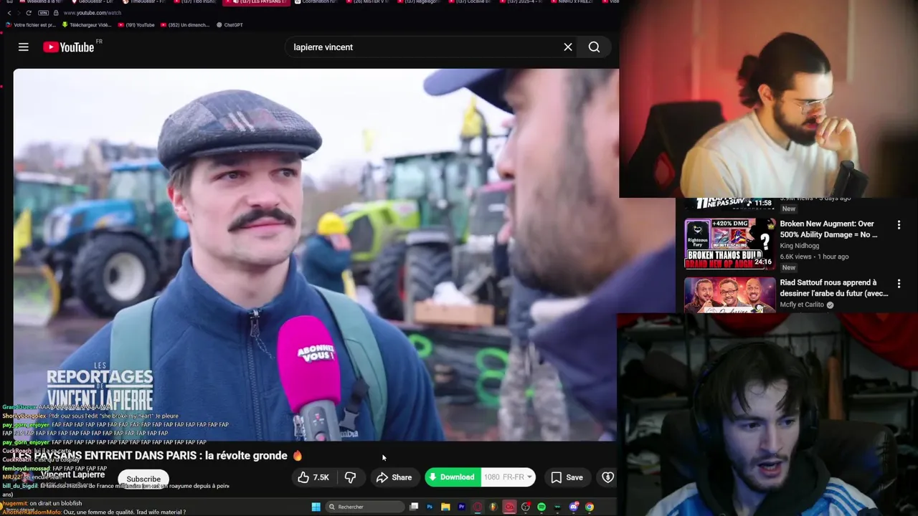This screenshot has height=516, width=918.
Task: Open the Share dialog
Action: point(394,477)
